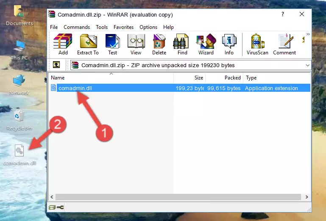Click the comadmin.dll file icon in list
This screenshot has width=326, height=221.
[53, 88]
